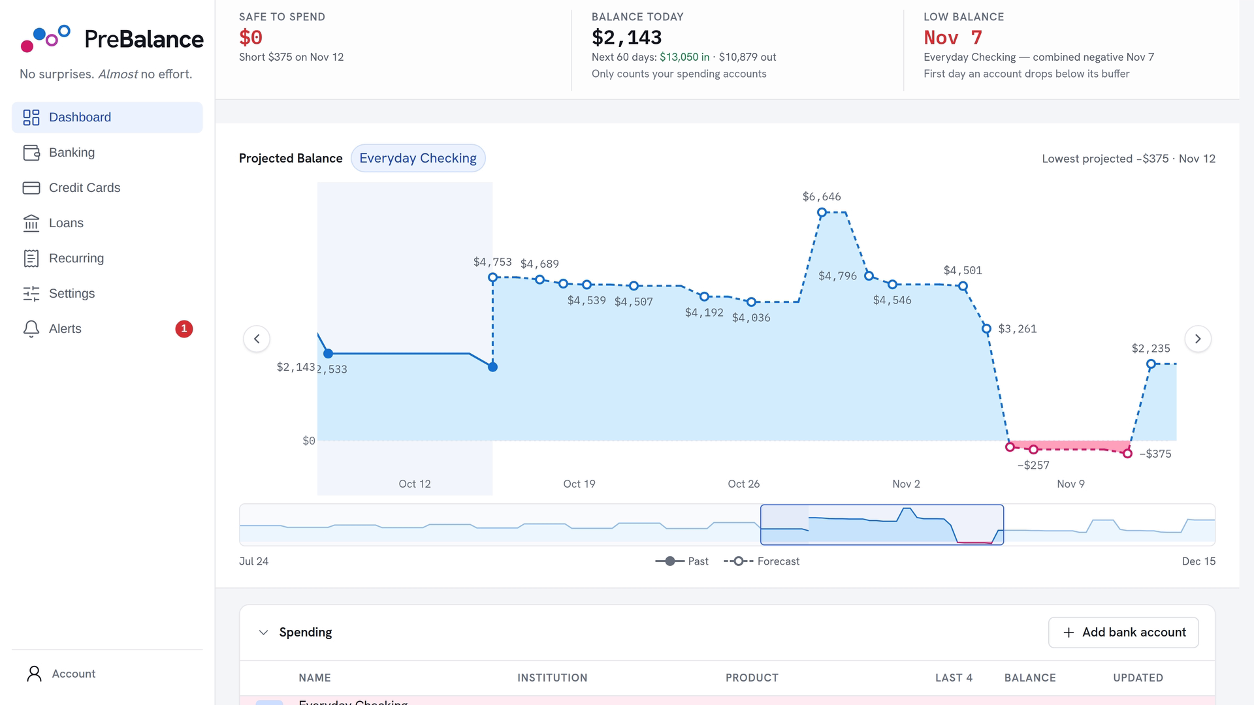Click the timeline range selector window
Screen dimensions: 1254x705
pos(882,525)
